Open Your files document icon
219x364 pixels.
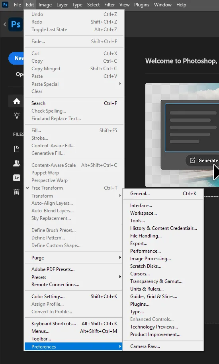coord(17,149)
